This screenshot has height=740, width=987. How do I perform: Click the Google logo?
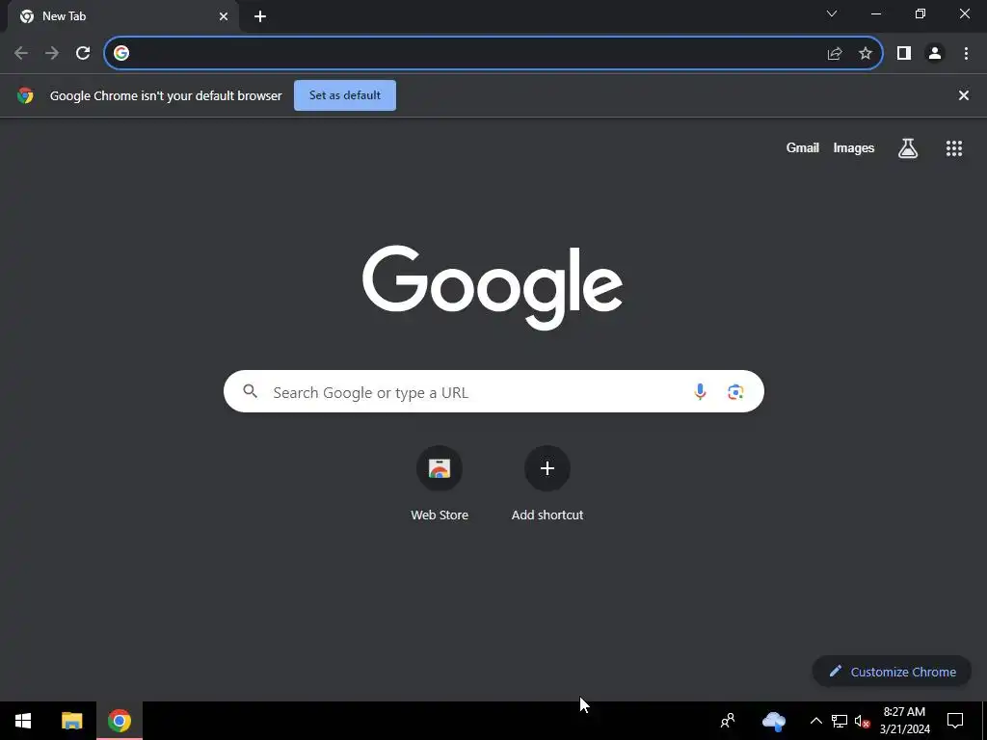point(493,287)
